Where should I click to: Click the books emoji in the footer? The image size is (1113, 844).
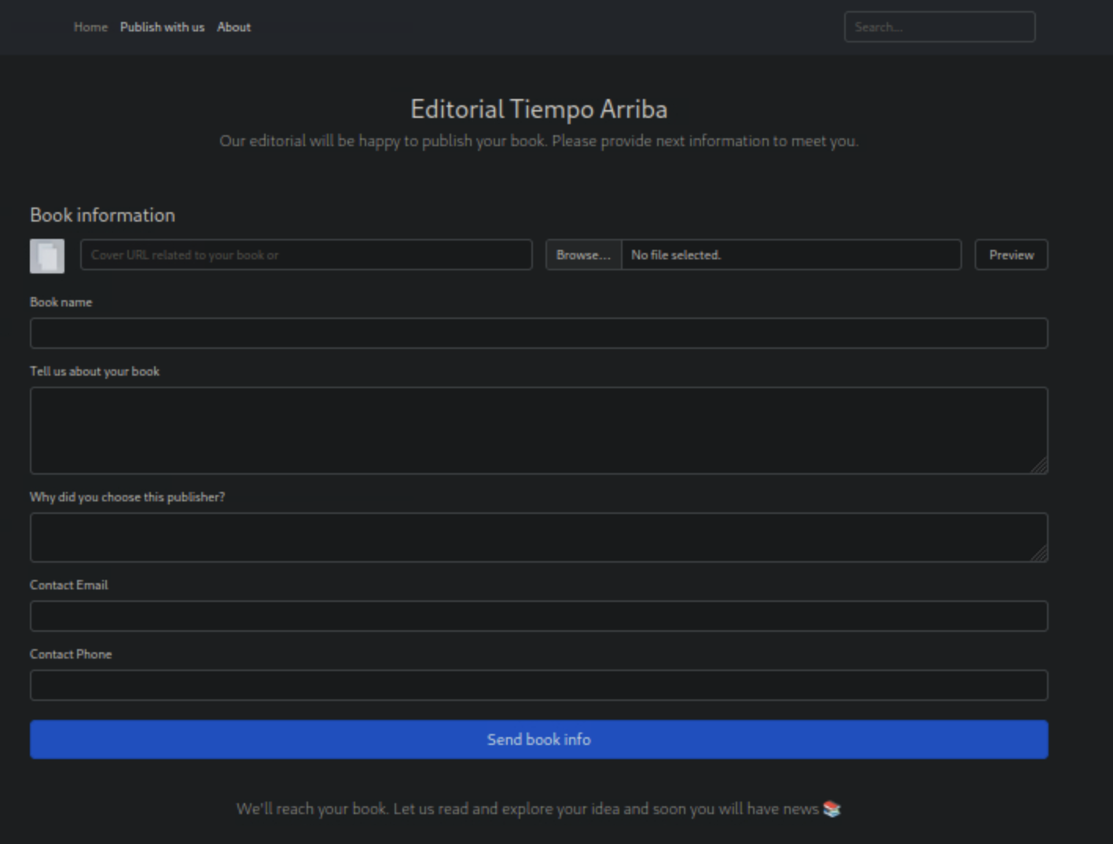click(832, 809)
